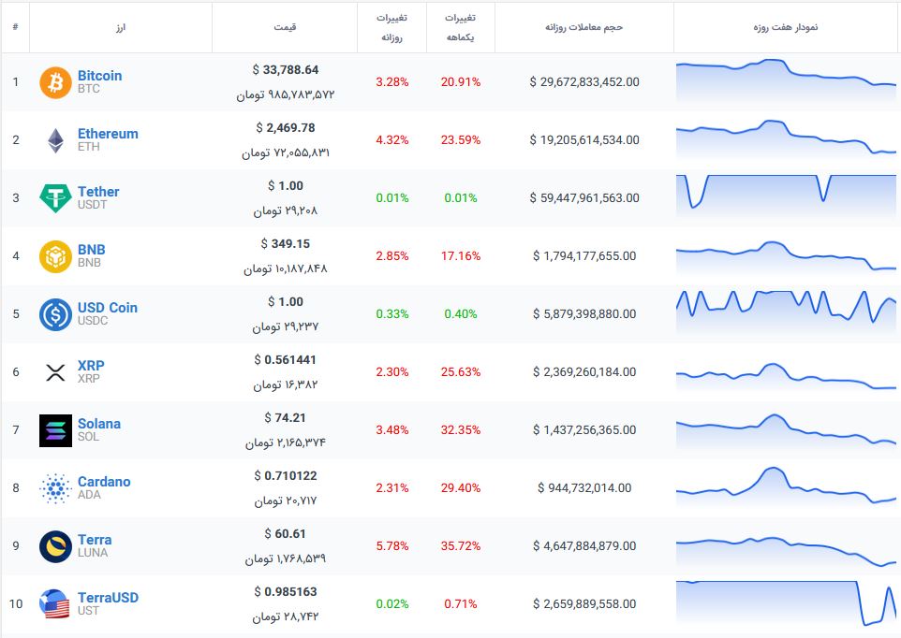901x638 pixels.
Task: View TerraUSD seven-day sparkline chart
Action: [786, 603]
